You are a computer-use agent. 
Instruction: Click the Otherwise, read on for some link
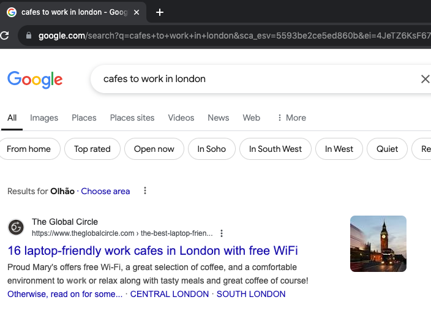65,294
